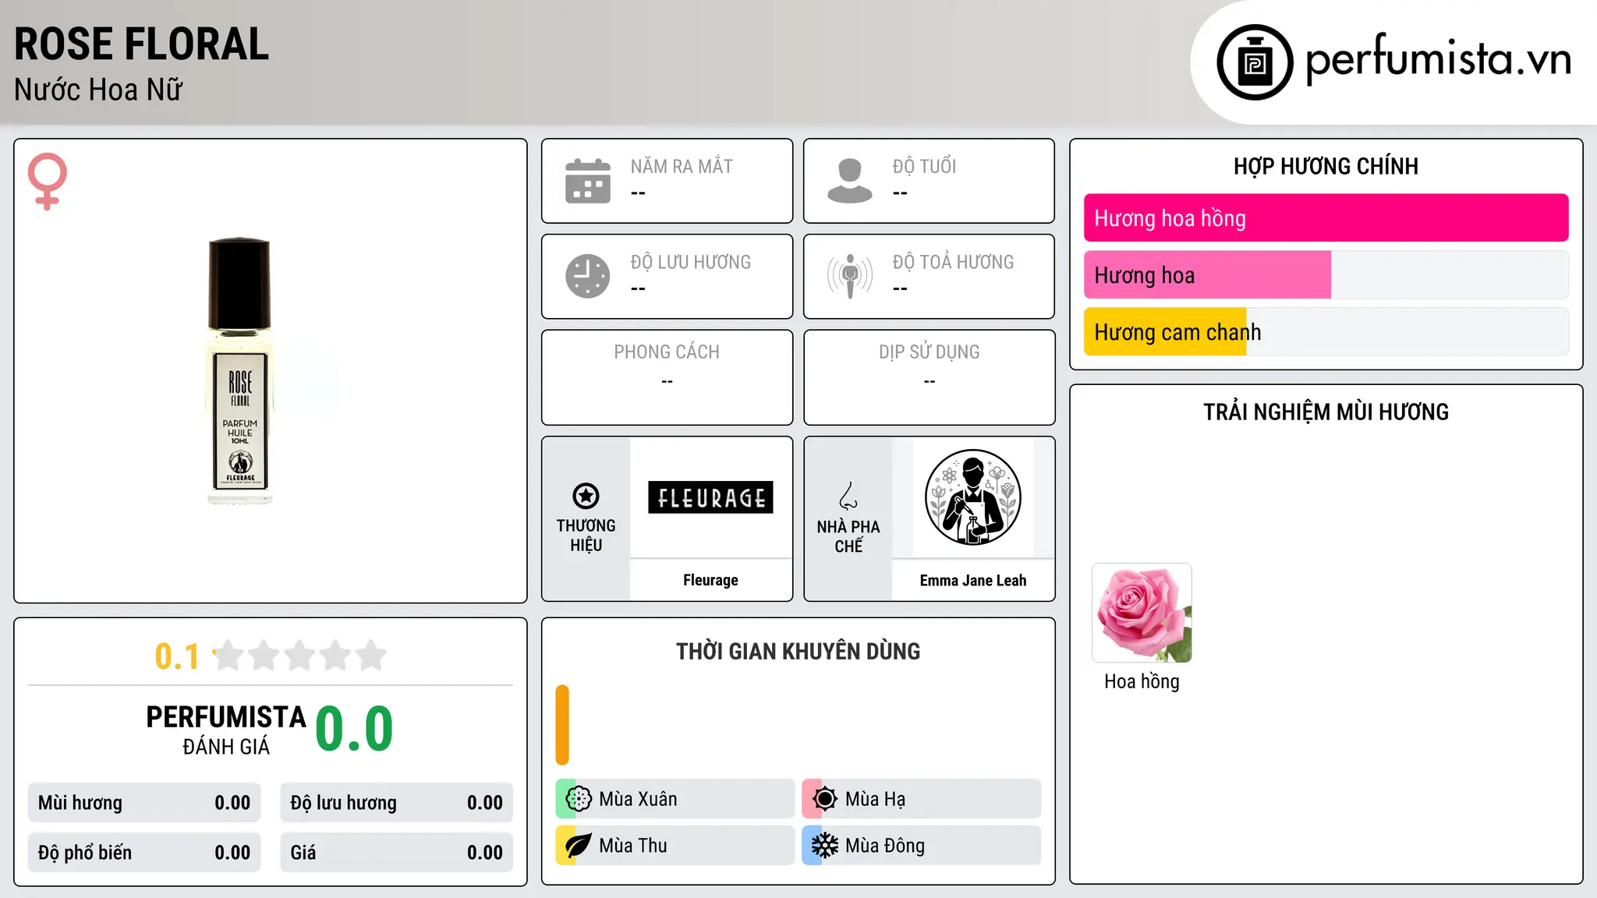Click the pink female gender symbol
1597x898 pixels.
pos(48,181)
